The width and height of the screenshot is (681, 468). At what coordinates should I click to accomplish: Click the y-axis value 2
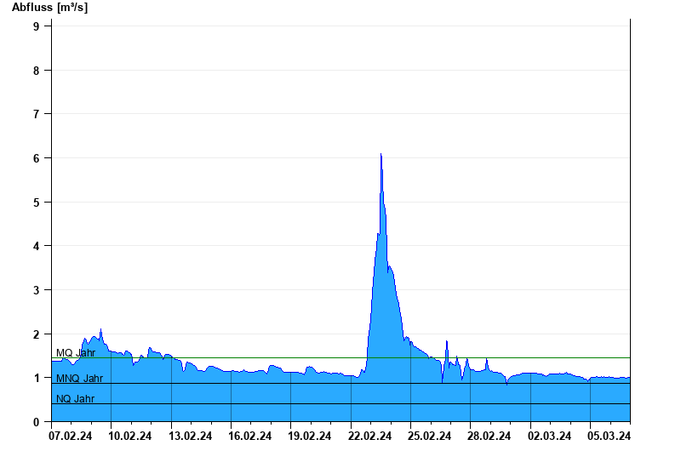(x=36, y=334)
